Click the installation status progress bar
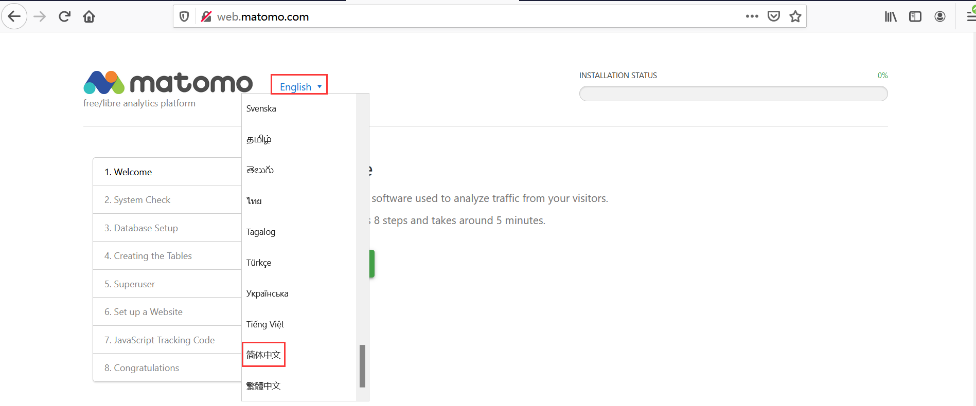 click(x=733, y=94)
